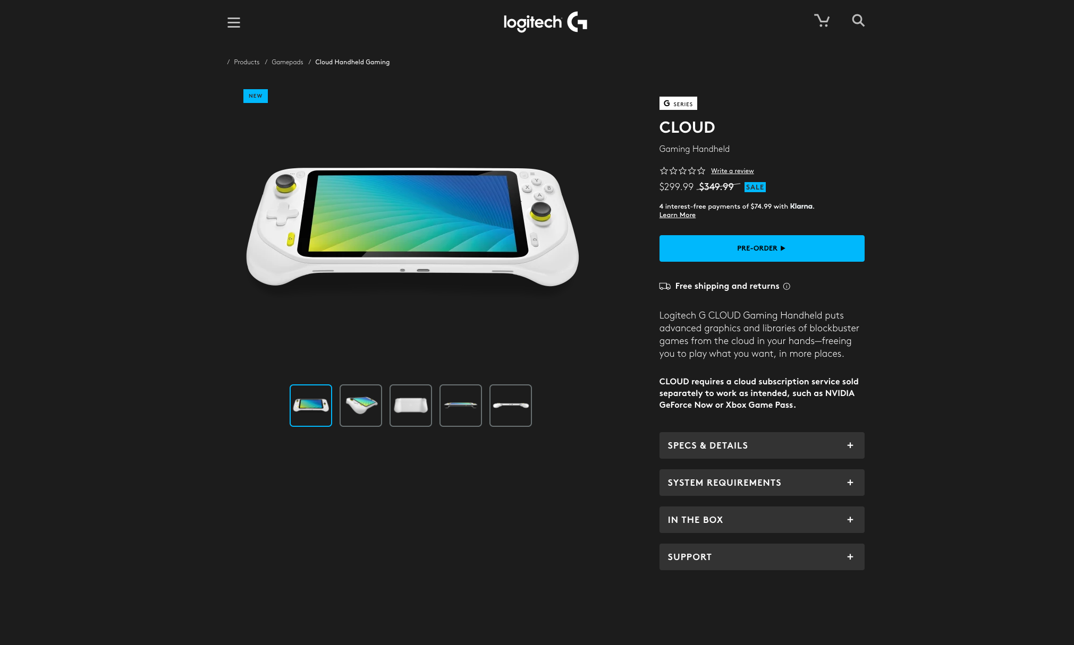The width and height of the screenshot is (1074, 645).
Task: Click the Products breadcrumb link
Action: (x=247, y=62)
